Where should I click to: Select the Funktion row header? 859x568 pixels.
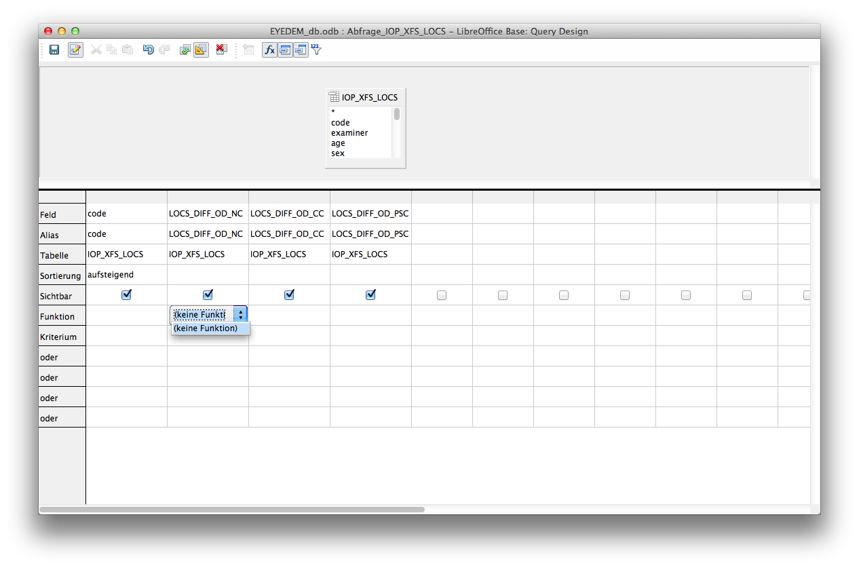coord(62,316)
